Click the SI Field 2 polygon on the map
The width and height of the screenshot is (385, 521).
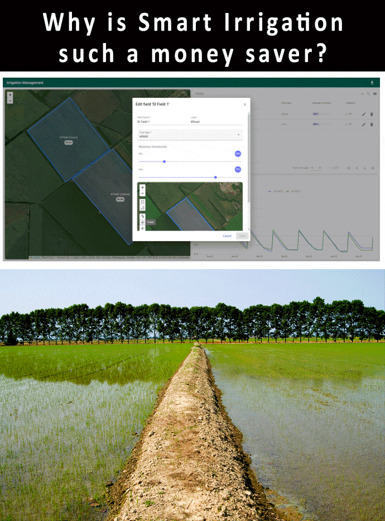69,140
